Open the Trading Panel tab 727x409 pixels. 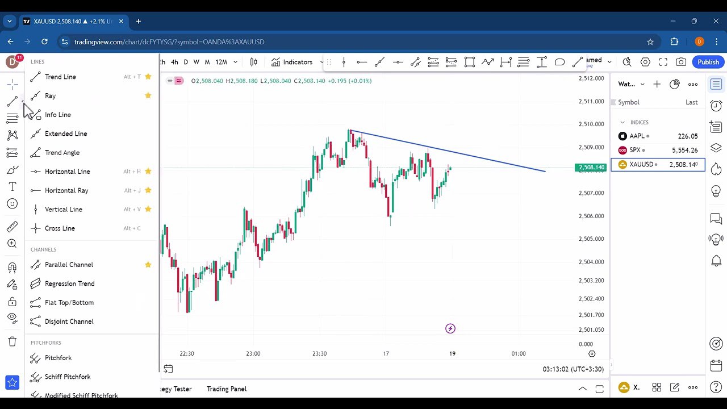click(226, 389)
